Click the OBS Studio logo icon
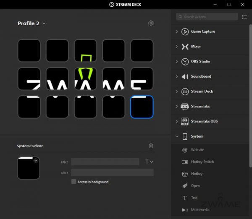This screenshot has height=219, width=252. pos(185,62)
